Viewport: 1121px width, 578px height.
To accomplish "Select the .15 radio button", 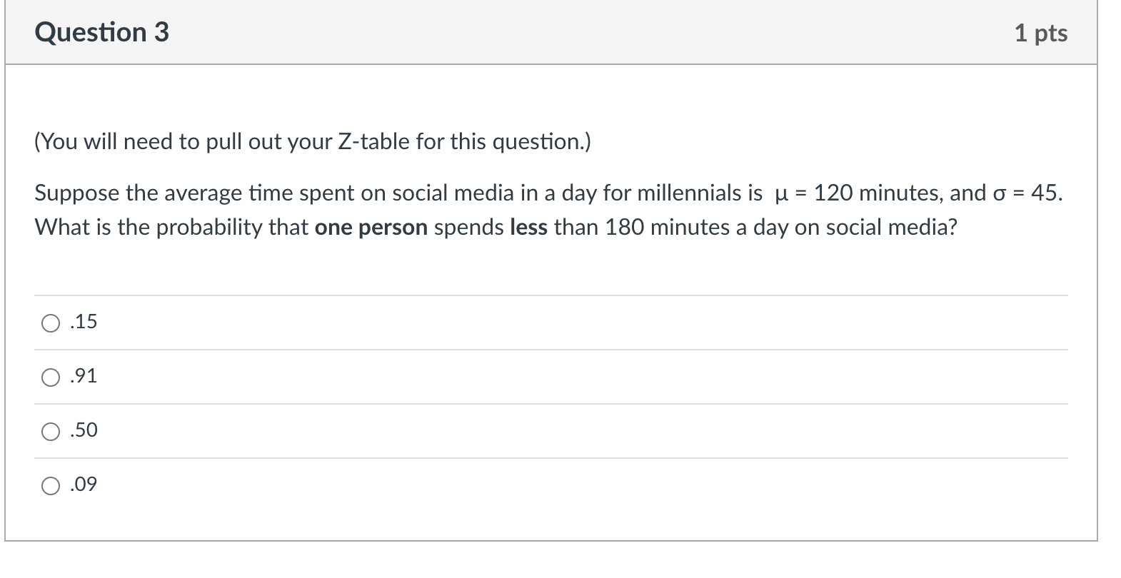I will [x=50, y=323].
